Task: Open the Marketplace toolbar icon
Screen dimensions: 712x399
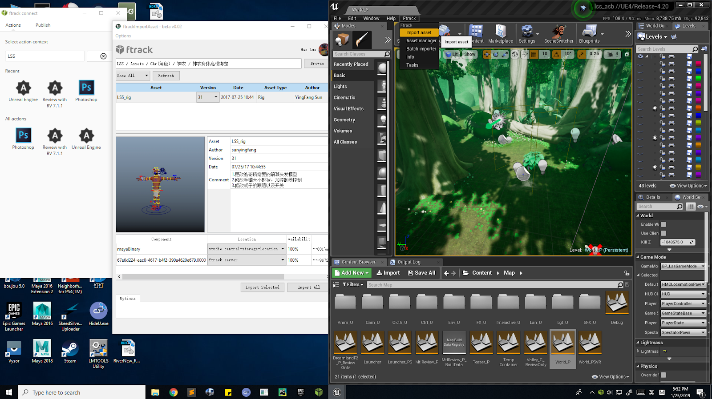Action: pos(501,34)
